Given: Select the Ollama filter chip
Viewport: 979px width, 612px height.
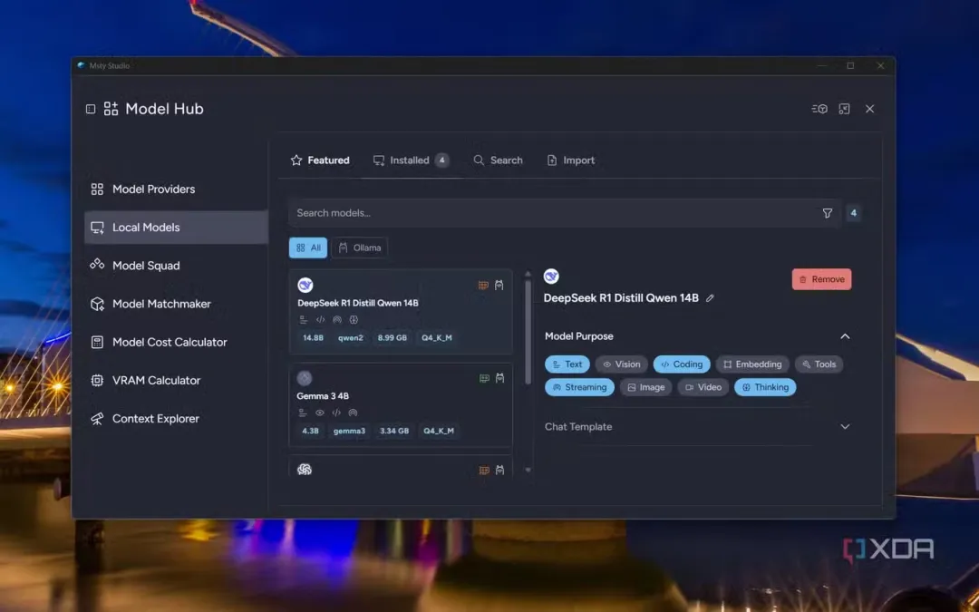Looking at the screenshot, I should click(x=360, y=248).
